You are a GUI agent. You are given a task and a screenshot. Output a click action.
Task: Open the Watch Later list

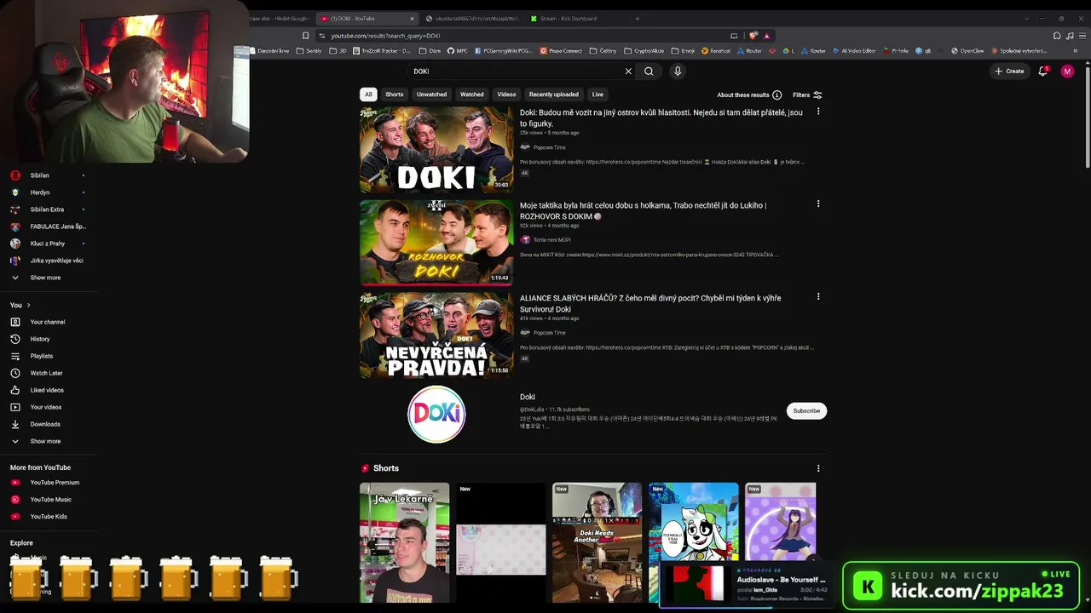[x=47, y=373]
